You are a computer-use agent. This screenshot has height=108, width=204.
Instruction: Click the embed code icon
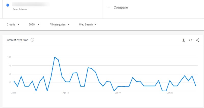coord(190,40)
